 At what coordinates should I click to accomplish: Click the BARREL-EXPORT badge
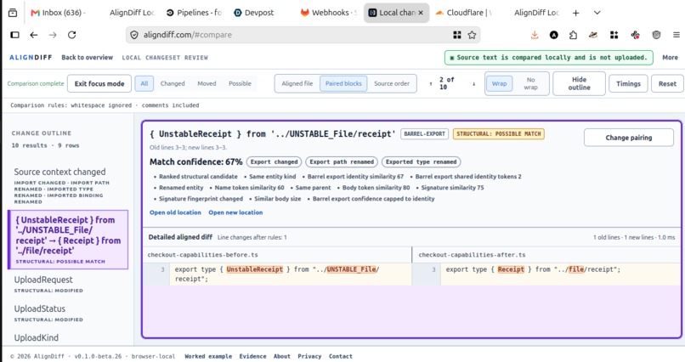pos(424,133)
